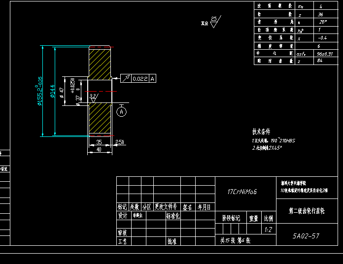Select the 中心距 row label

(x=275, y=53)
